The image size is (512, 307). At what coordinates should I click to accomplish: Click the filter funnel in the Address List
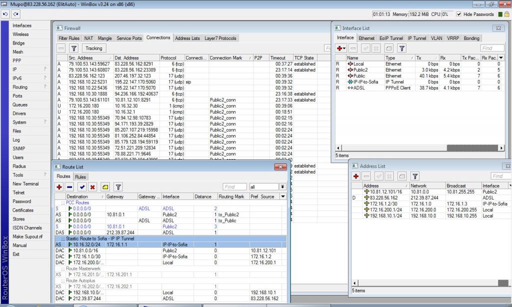tap(415, 176)
